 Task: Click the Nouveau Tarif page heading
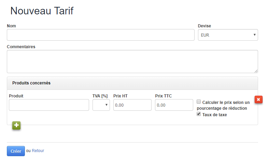tap(42, 11)
